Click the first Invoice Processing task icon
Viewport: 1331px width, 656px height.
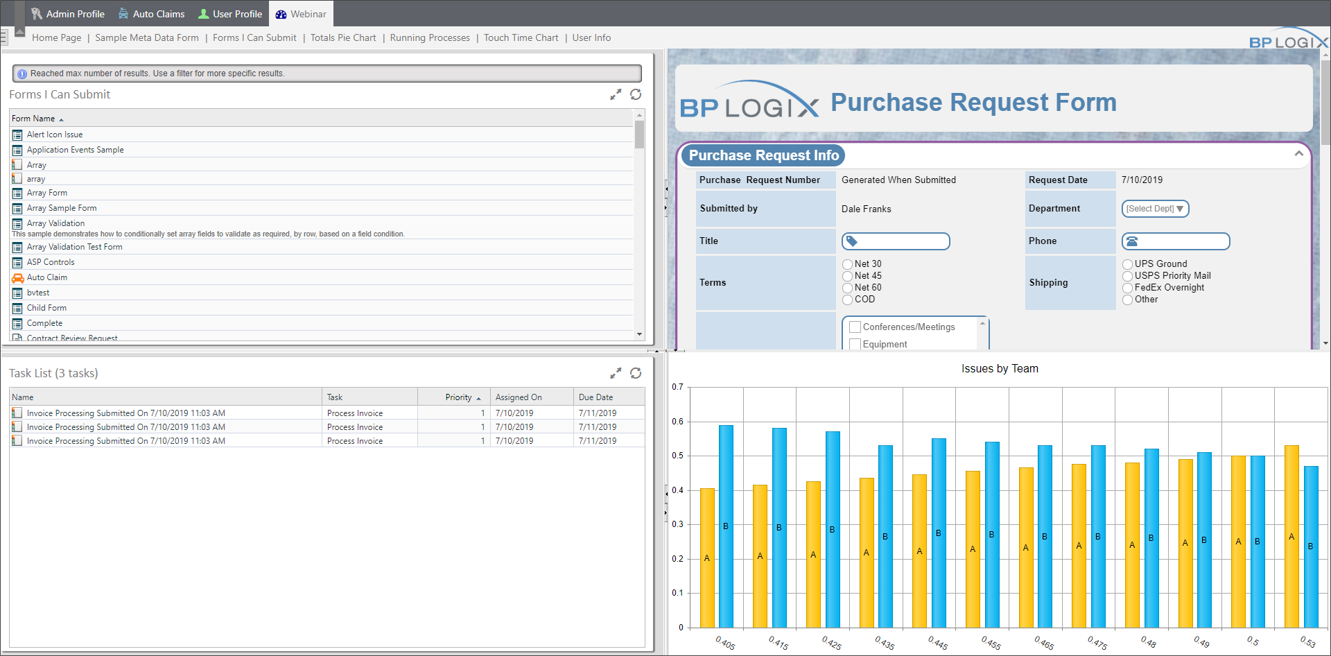[x=17, y=413]
